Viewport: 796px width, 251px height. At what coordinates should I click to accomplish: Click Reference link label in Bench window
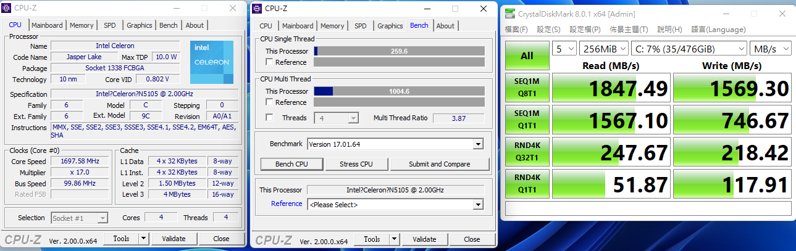coord(287,204)
